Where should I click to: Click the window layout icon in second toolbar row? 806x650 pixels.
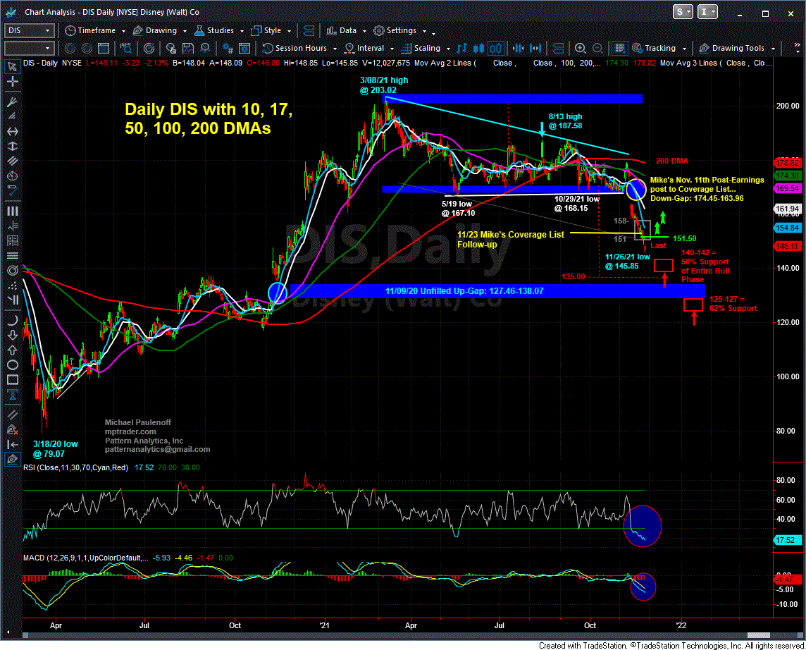pos(104,49)
